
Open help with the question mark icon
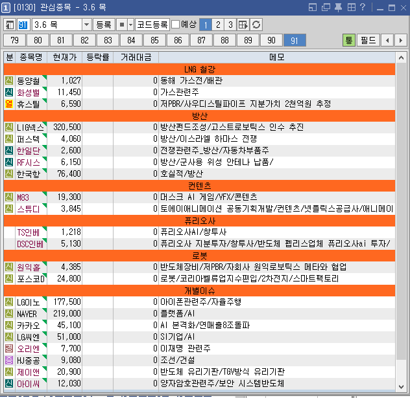(363, 7)
